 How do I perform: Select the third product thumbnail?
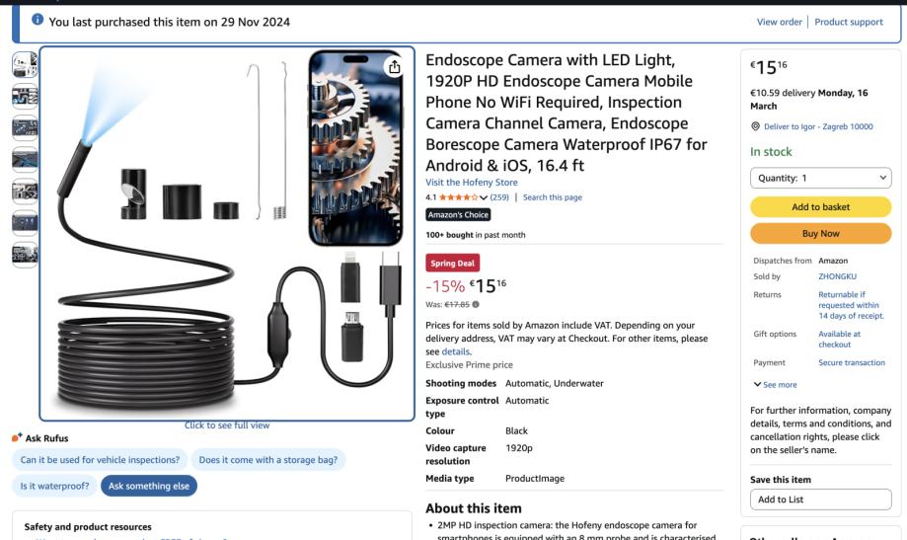click(25, 128)
